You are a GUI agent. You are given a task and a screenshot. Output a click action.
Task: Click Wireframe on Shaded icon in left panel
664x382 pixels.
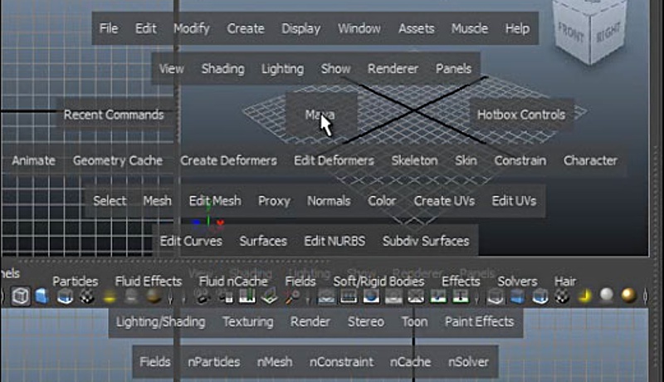point(65,296)
